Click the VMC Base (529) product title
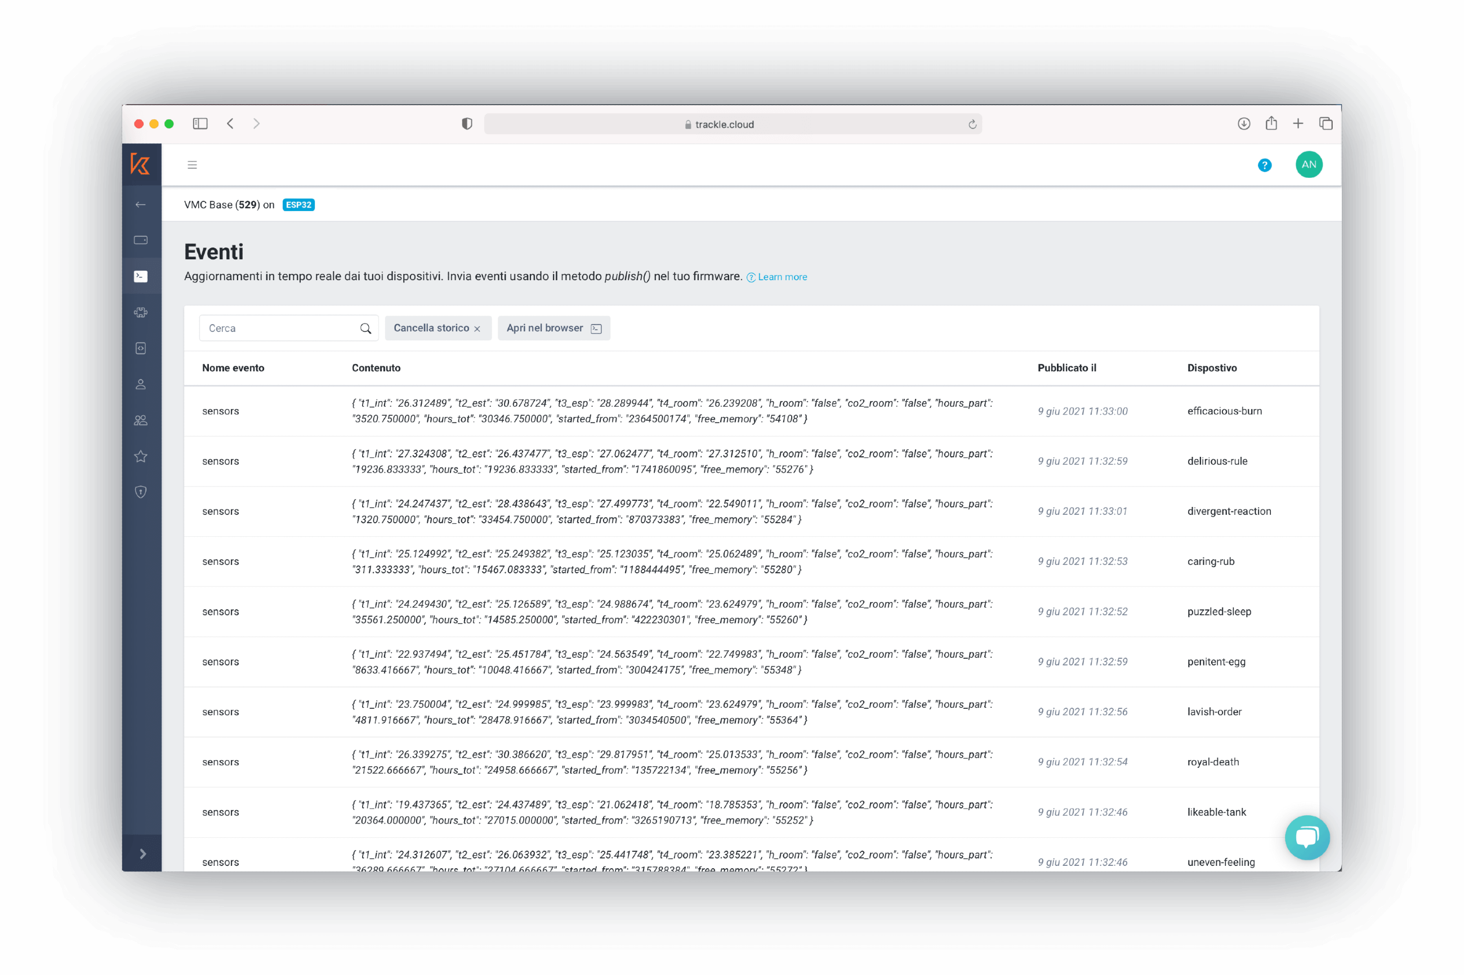The image size is (1464, 975). pyautogui.click(x=229, y=205)
